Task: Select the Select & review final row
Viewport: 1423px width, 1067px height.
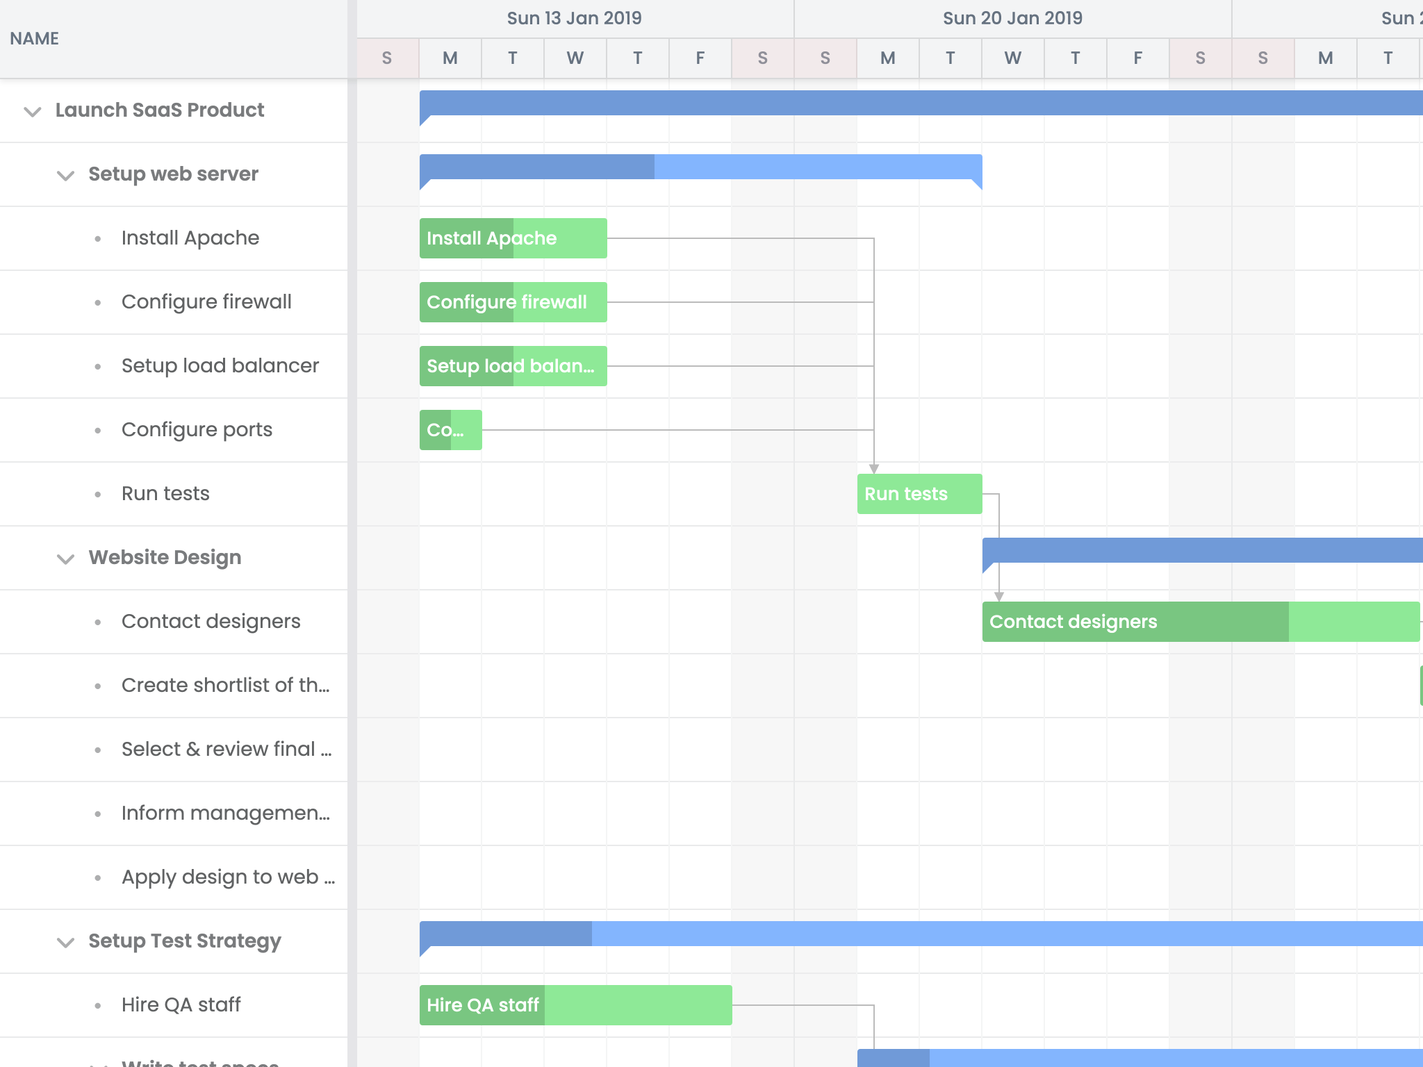Action: coord(174,750)
